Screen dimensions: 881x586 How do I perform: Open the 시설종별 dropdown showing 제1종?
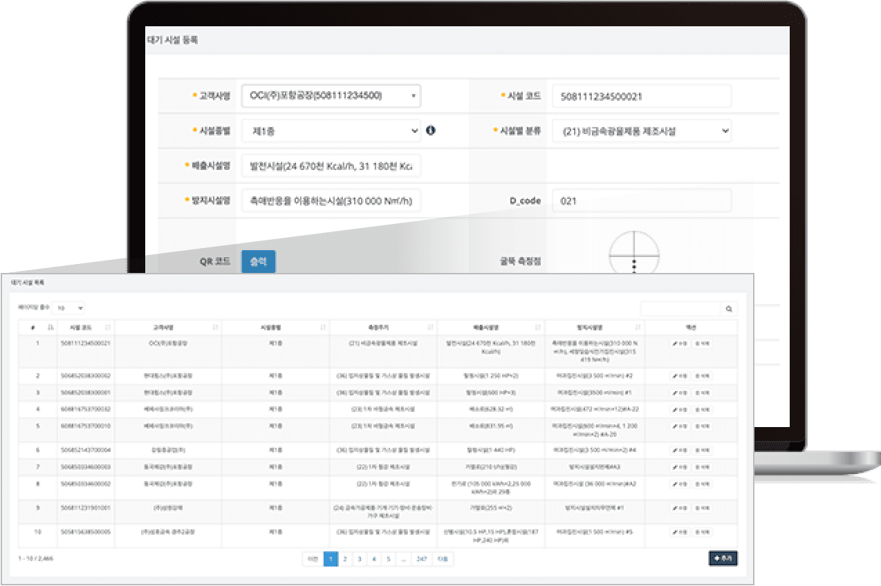pos(331,130)
